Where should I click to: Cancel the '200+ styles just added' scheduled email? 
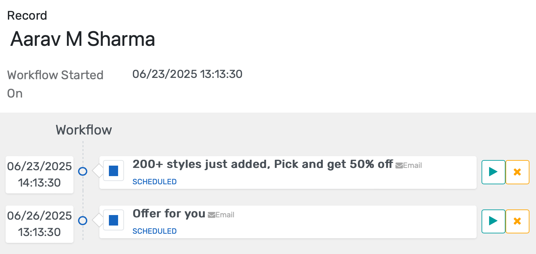coord(517,172)
